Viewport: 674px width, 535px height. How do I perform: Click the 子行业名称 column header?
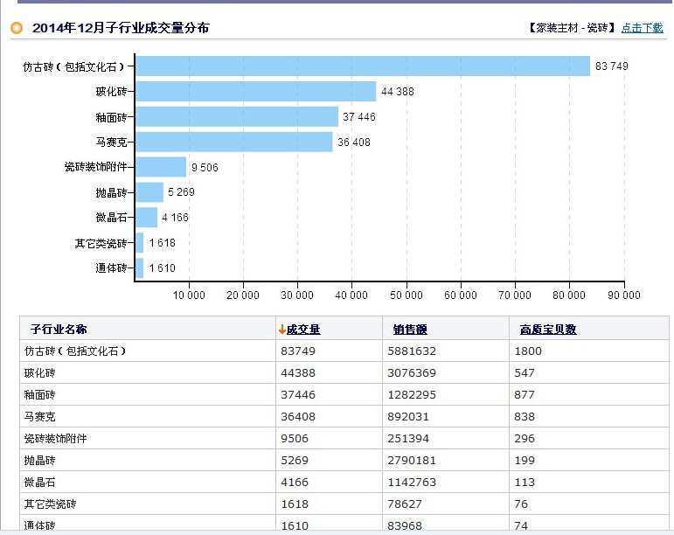tap(59, 330)
